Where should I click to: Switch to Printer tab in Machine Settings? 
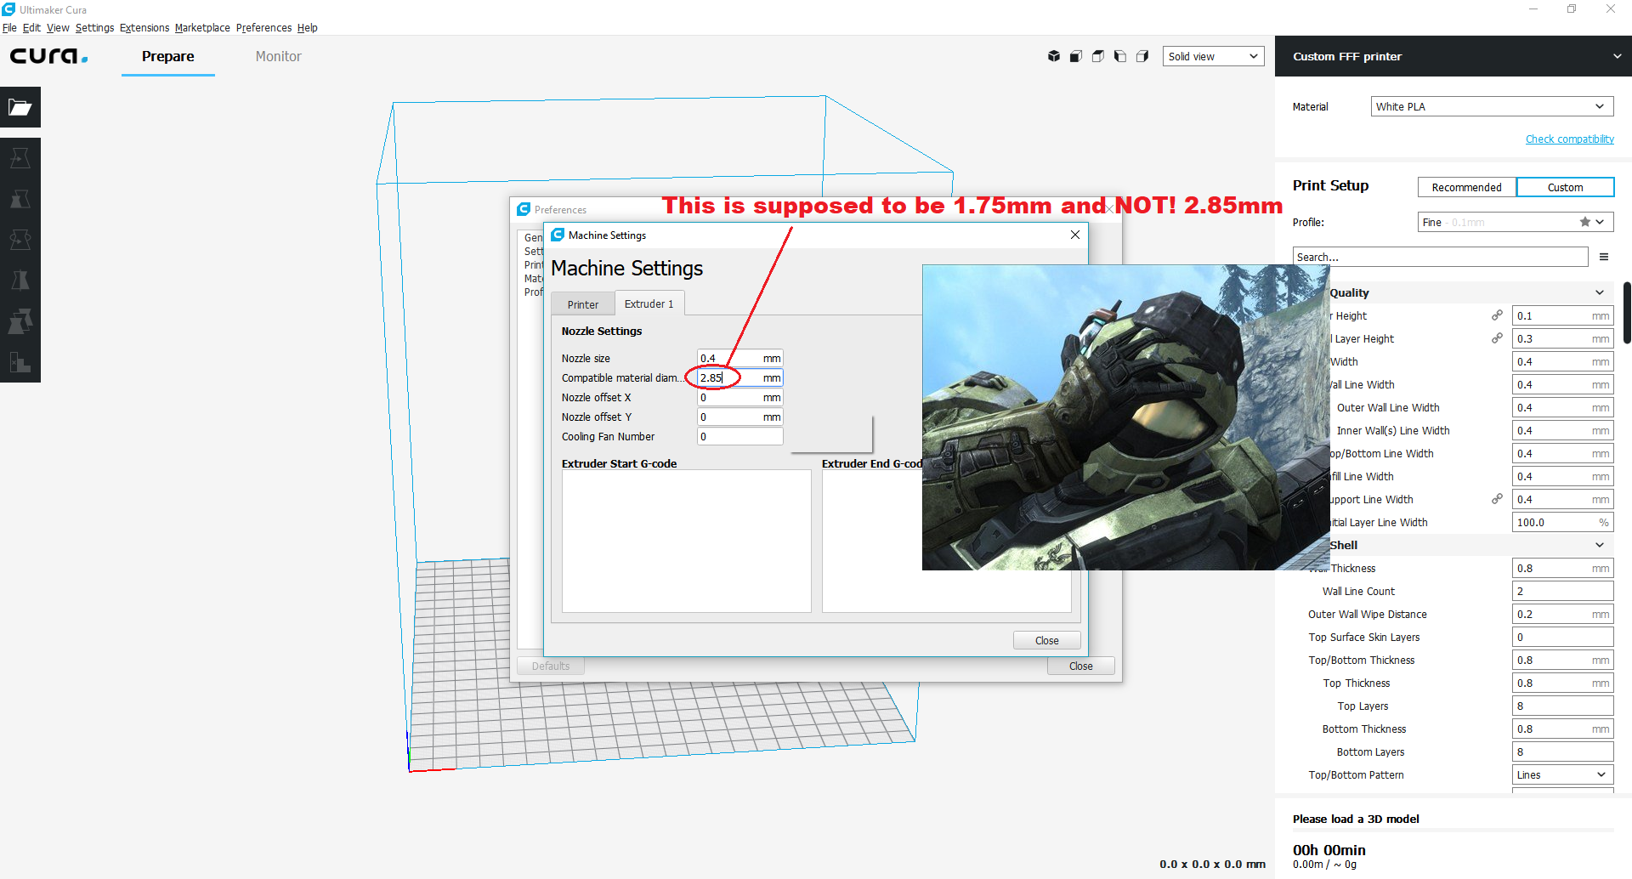click(x=582, y=304)
